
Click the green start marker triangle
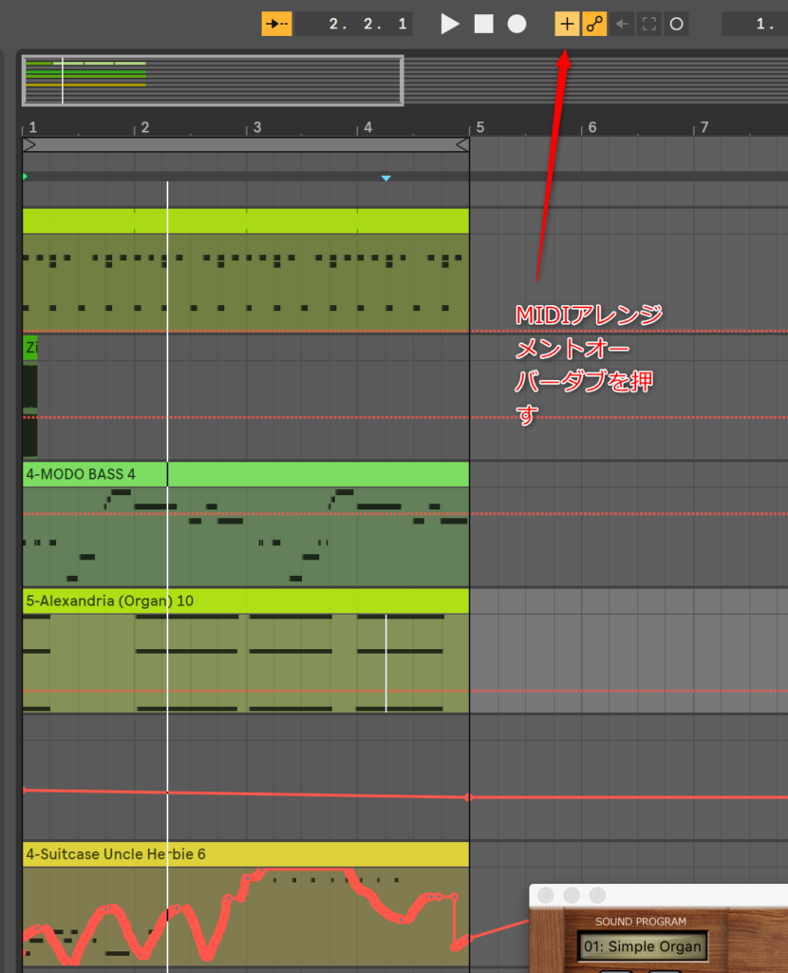point(25,176)
